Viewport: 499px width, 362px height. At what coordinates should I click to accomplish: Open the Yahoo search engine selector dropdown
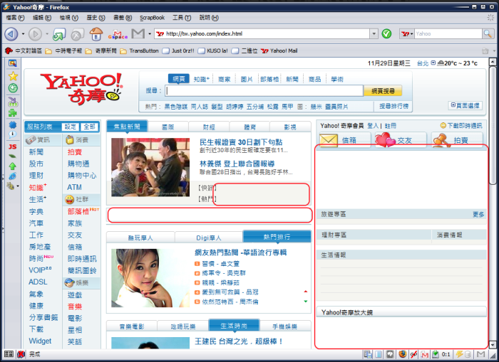[x=411, y=33]
